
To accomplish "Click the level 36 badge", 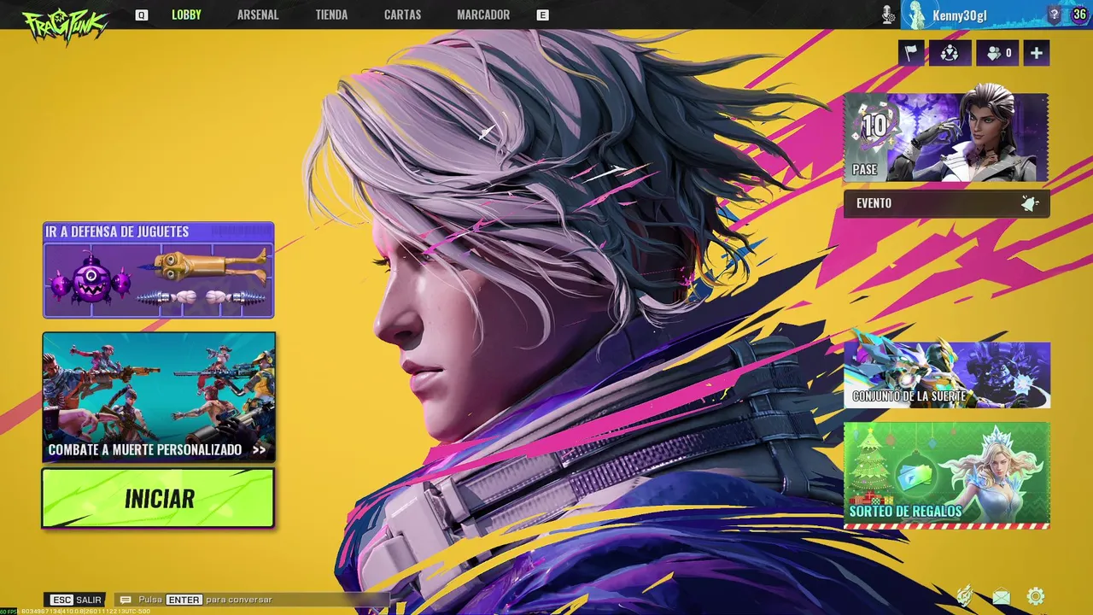I will (x=1079, y=15).
